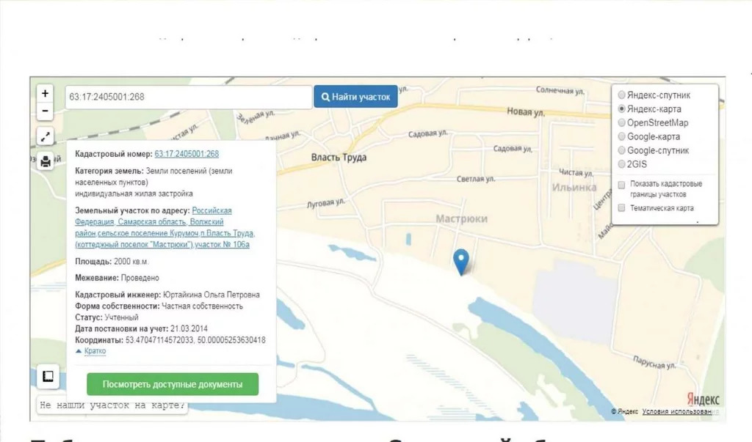
Task: Click the Новая ул. street label
Action: click(x=526, y=112)
